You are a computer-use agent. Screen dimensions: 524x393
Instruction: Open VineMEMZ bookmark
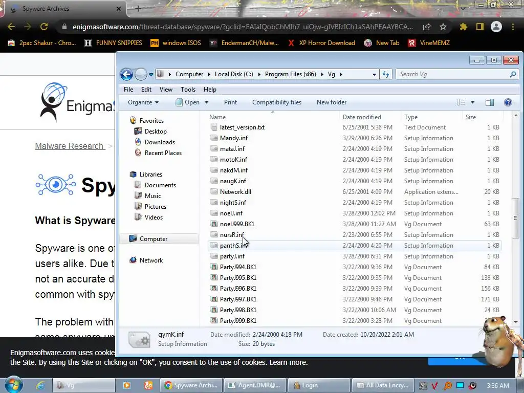click(x=429, y=43)
